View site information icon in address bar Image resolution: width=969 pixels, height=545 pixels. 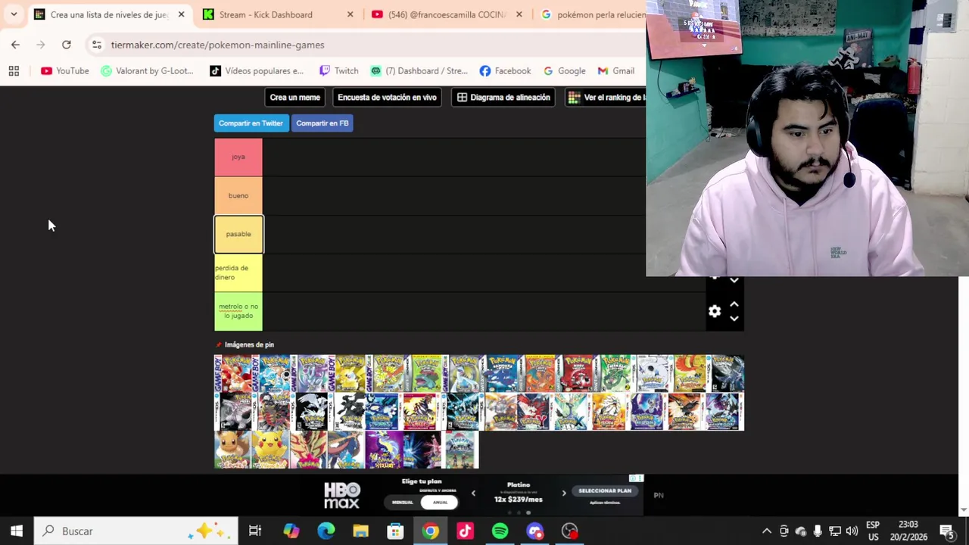click(97, 45)
